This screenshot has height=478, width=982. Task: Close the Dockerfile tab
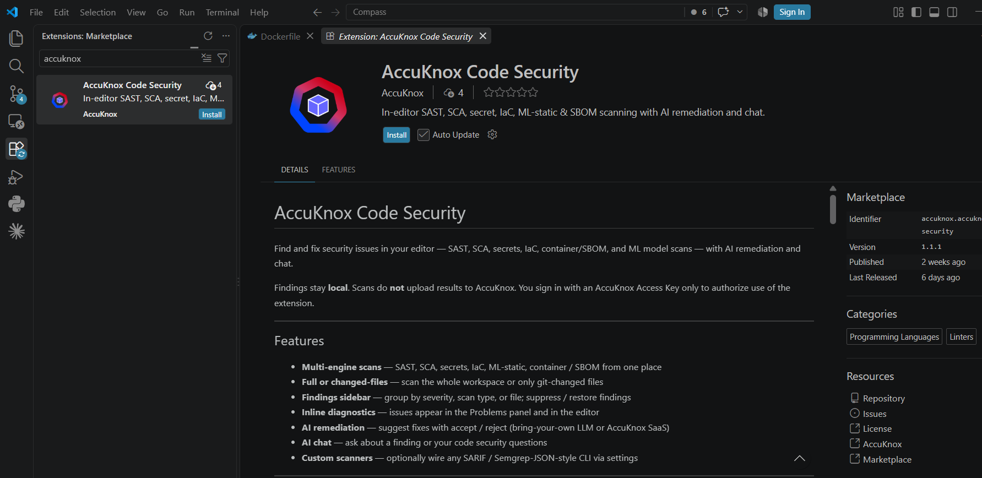coord(310,36)
